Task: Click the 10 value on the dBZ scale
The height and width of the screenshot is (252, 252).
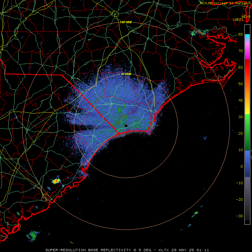Action: point(241,150)
